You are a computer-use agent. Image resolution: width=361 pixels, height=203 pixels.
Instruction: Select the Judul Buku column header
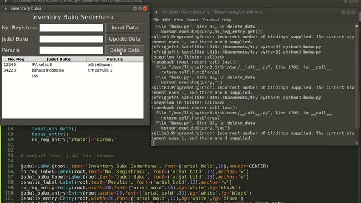coord(59,59)
